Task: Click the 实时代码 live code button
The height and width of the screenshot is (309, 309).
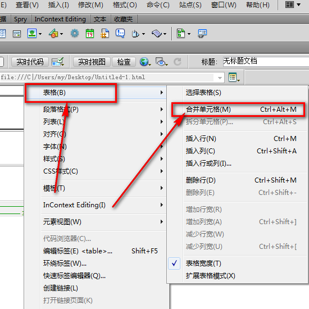Action: click(30, 62)
